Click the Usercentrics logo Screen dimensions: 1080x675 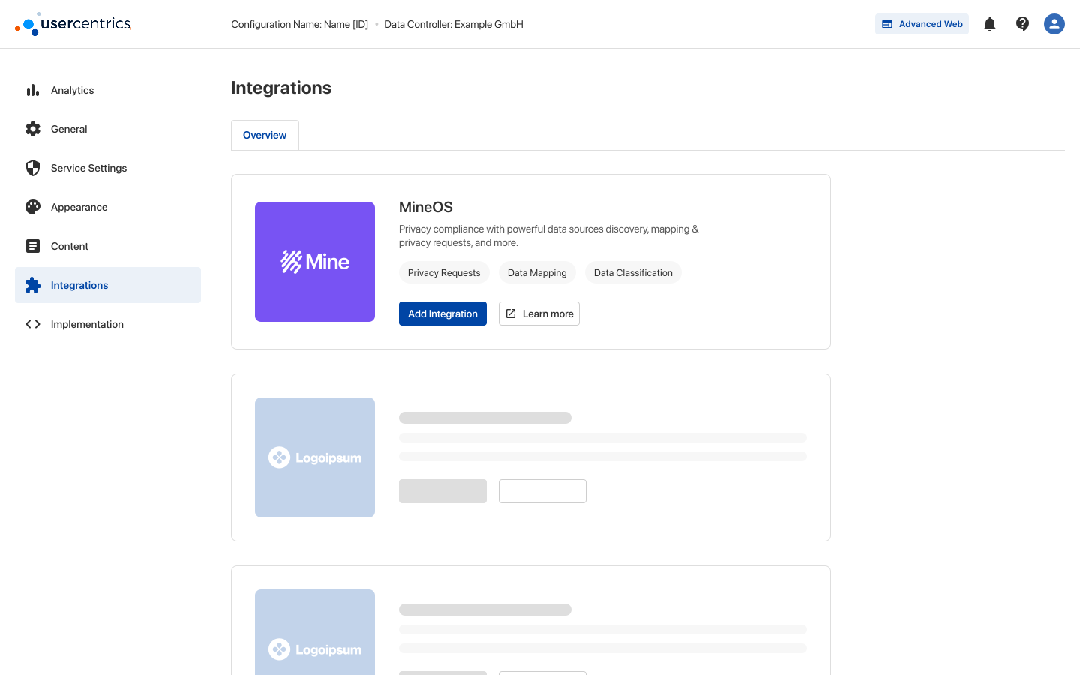pos(73,24)
